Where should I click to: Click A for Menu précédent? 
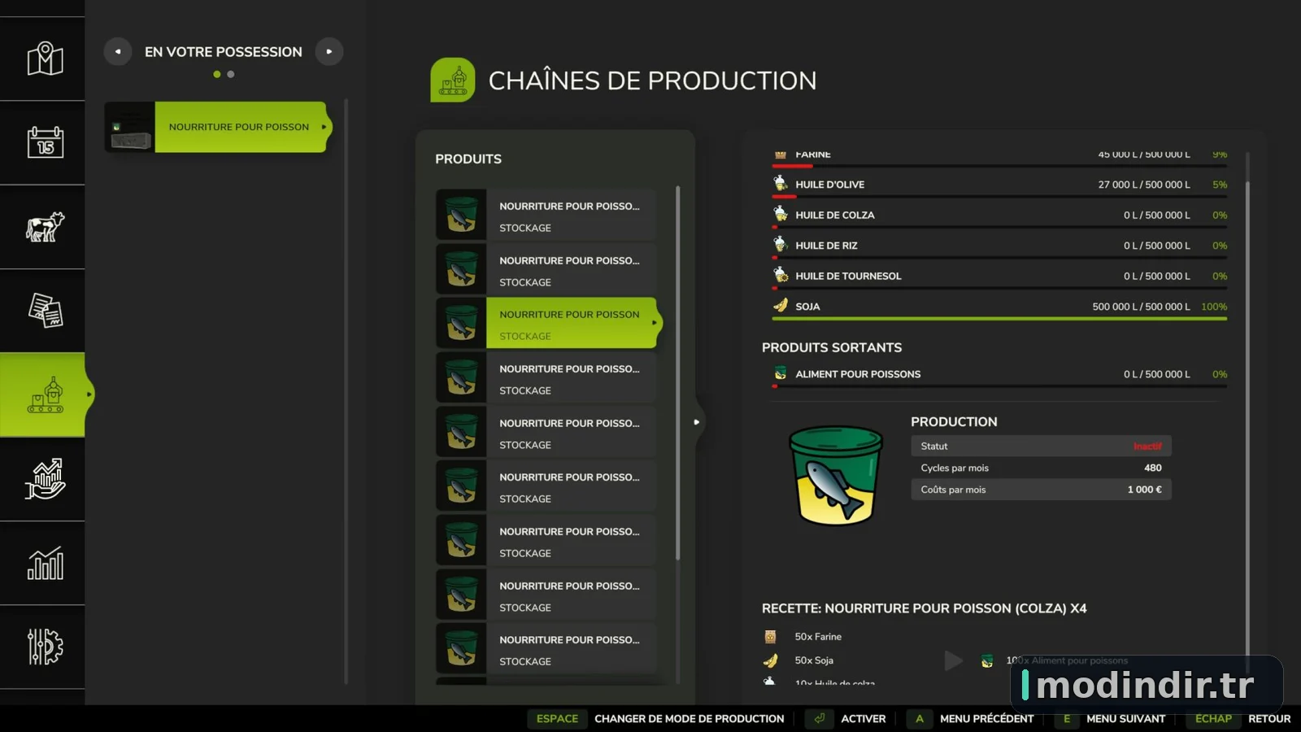(920, 719)
